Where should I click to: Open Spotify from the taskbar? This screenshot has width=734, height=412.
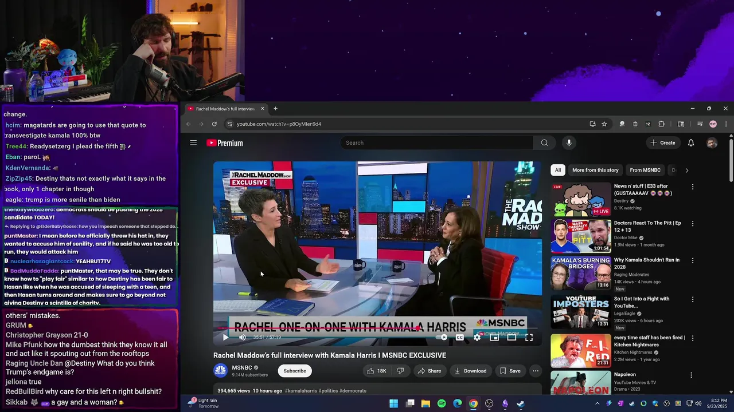[x=442, y=403]
